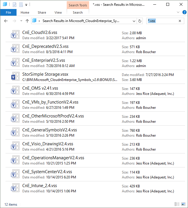Select file name CnE_Intune_2.4.vss
Screen dimensions: 188x208
point(39,186)
